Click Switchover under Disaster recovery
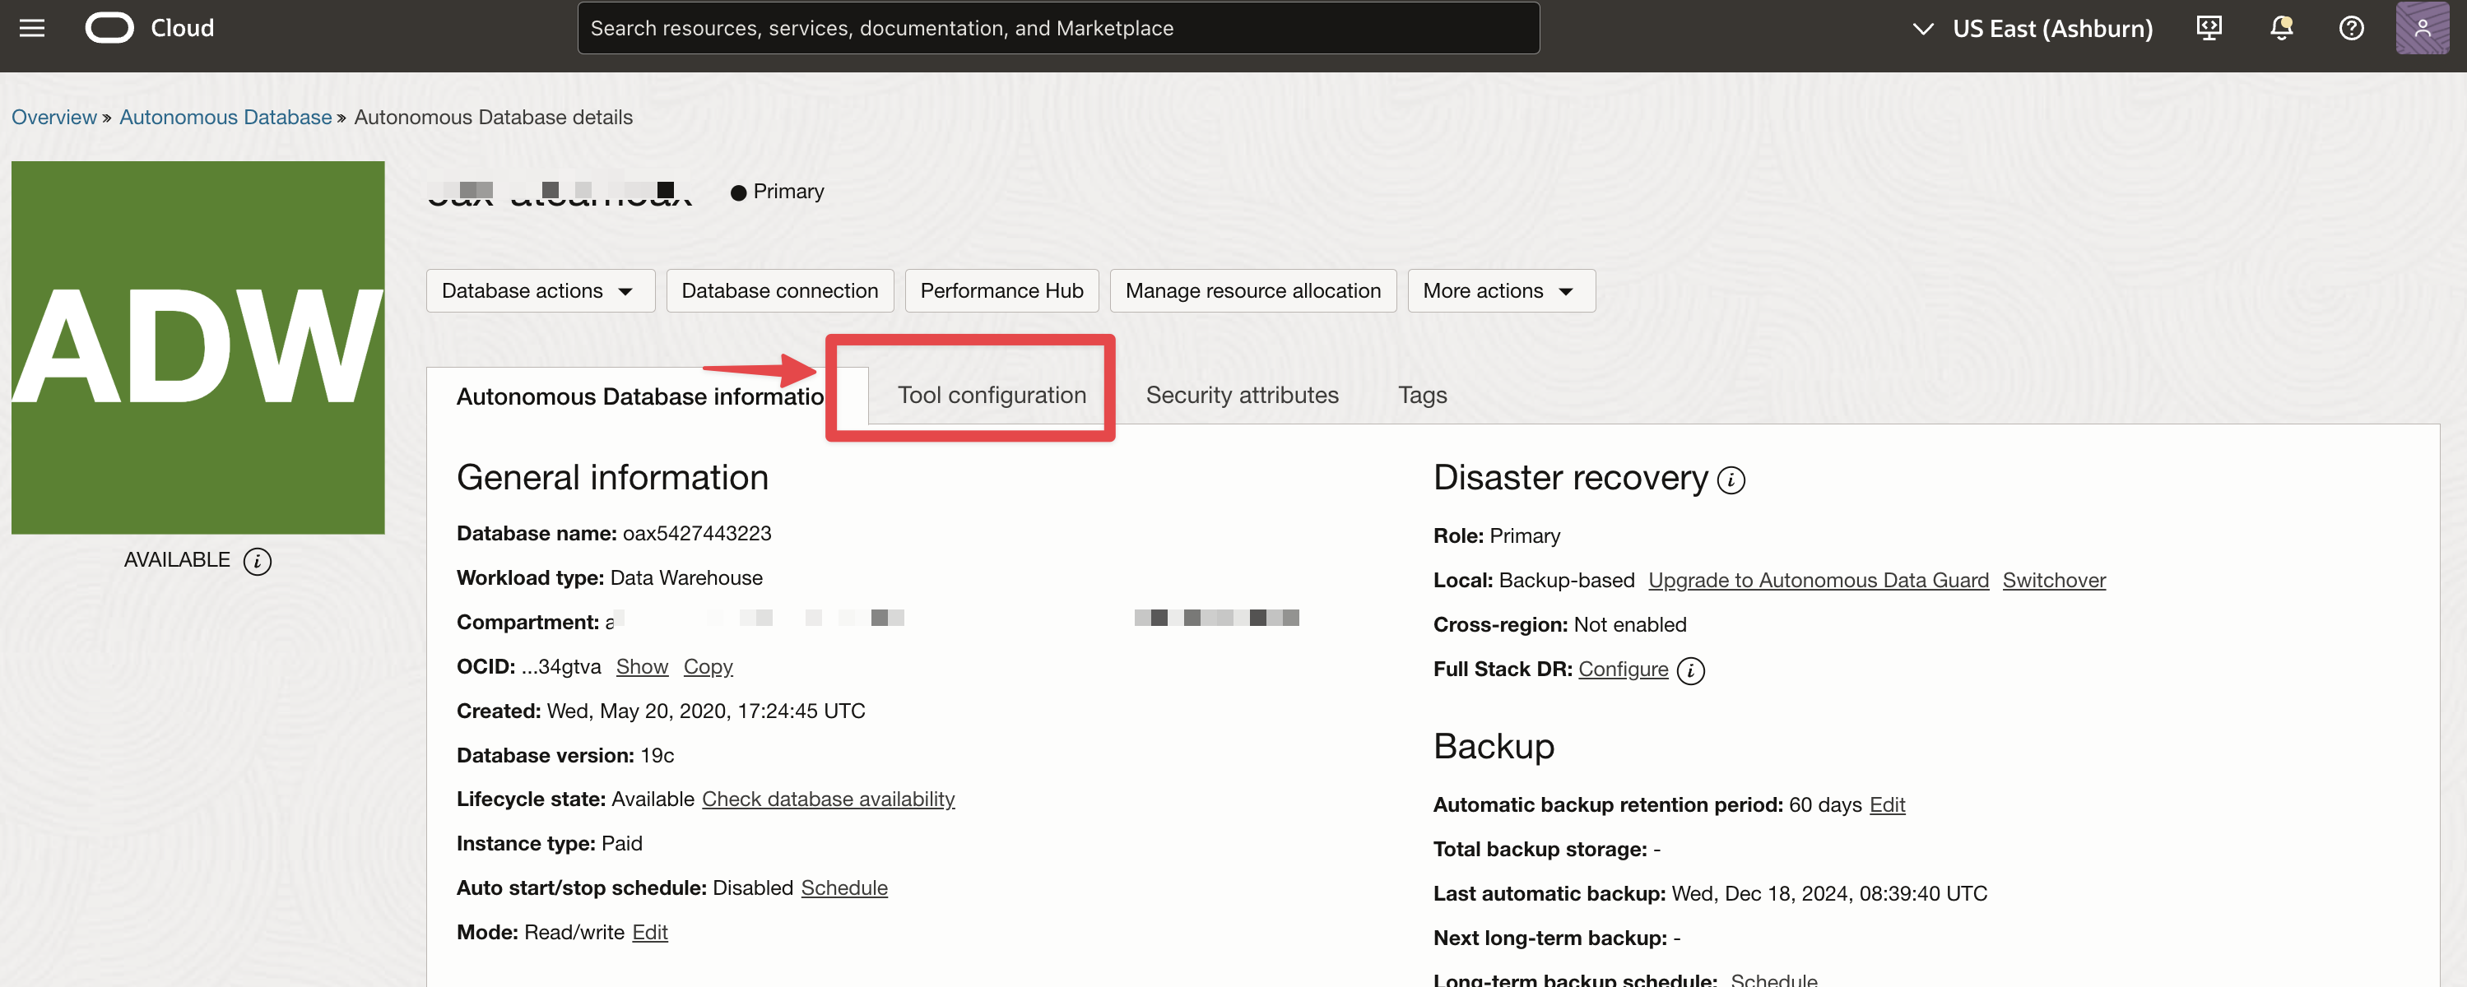 point(2053,580)
